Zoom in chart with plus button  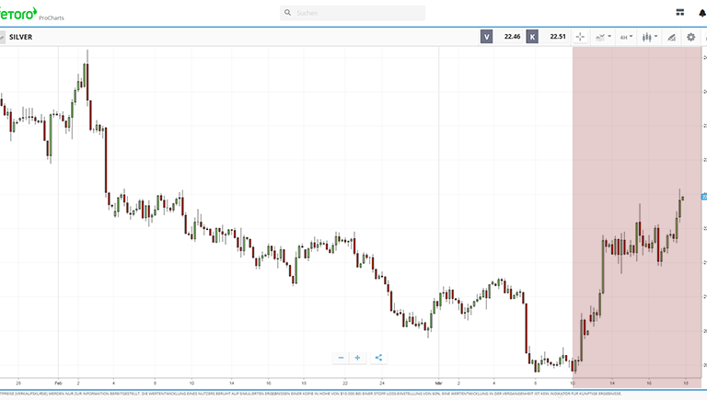point(358,357)
